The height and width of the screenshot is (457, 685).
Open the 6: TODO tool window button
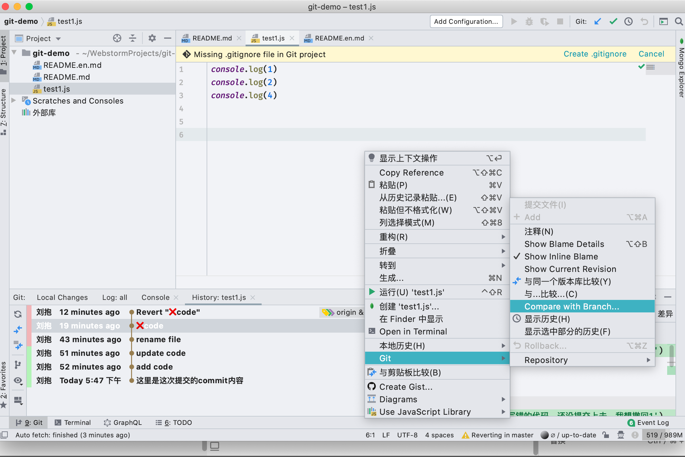[x=174, y=422]
